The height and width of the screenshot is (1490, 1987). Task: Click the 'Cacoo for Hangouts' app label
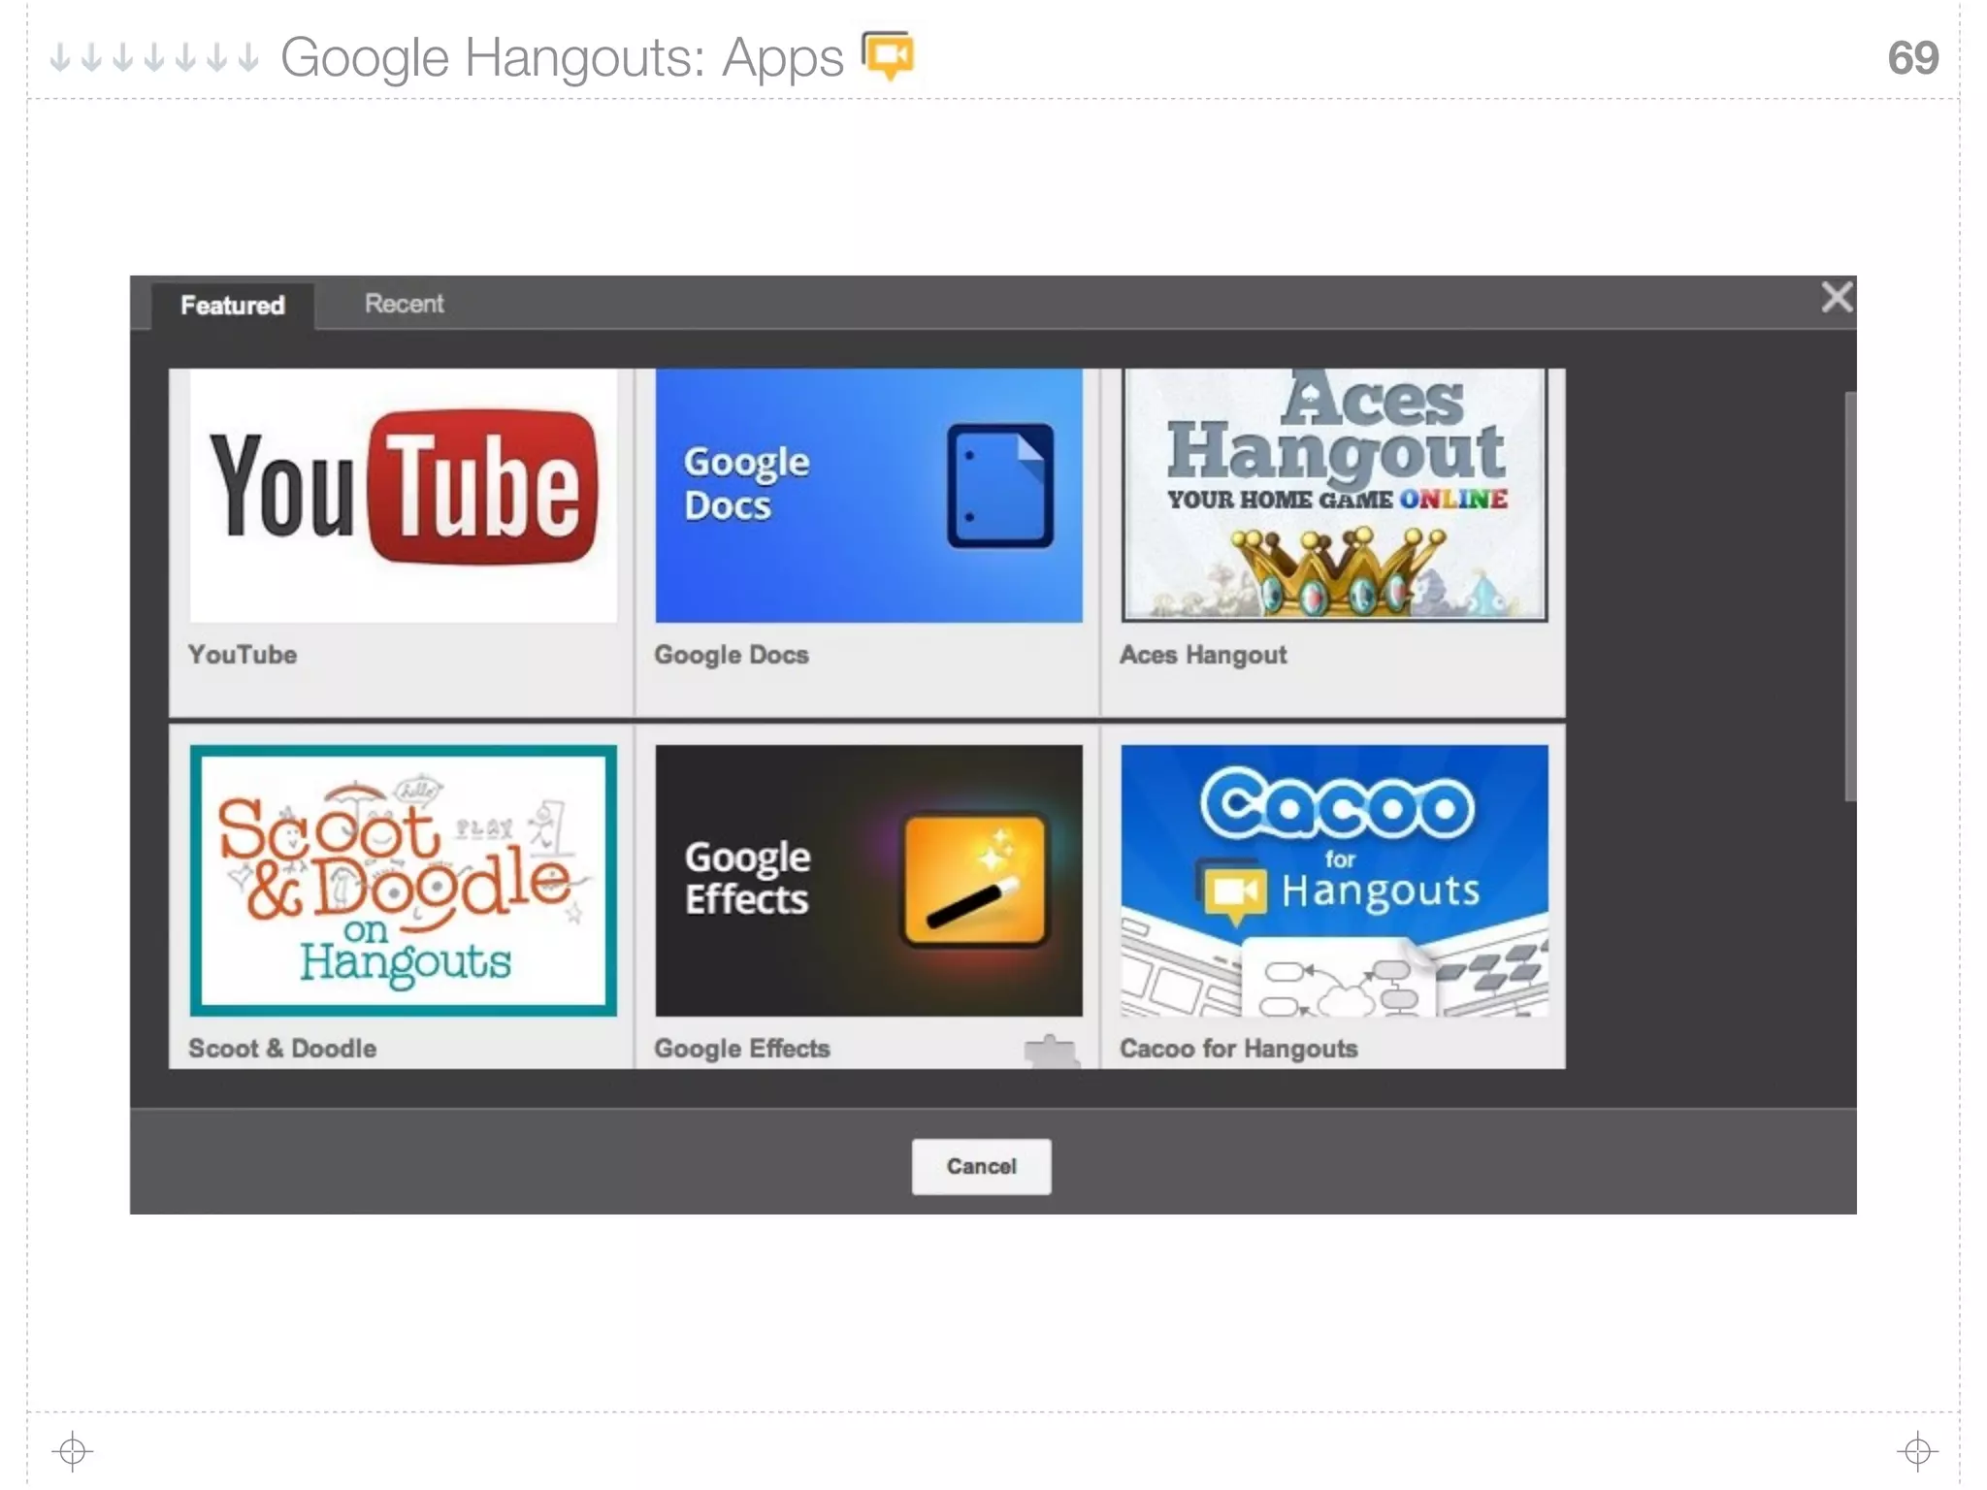1239,1049
